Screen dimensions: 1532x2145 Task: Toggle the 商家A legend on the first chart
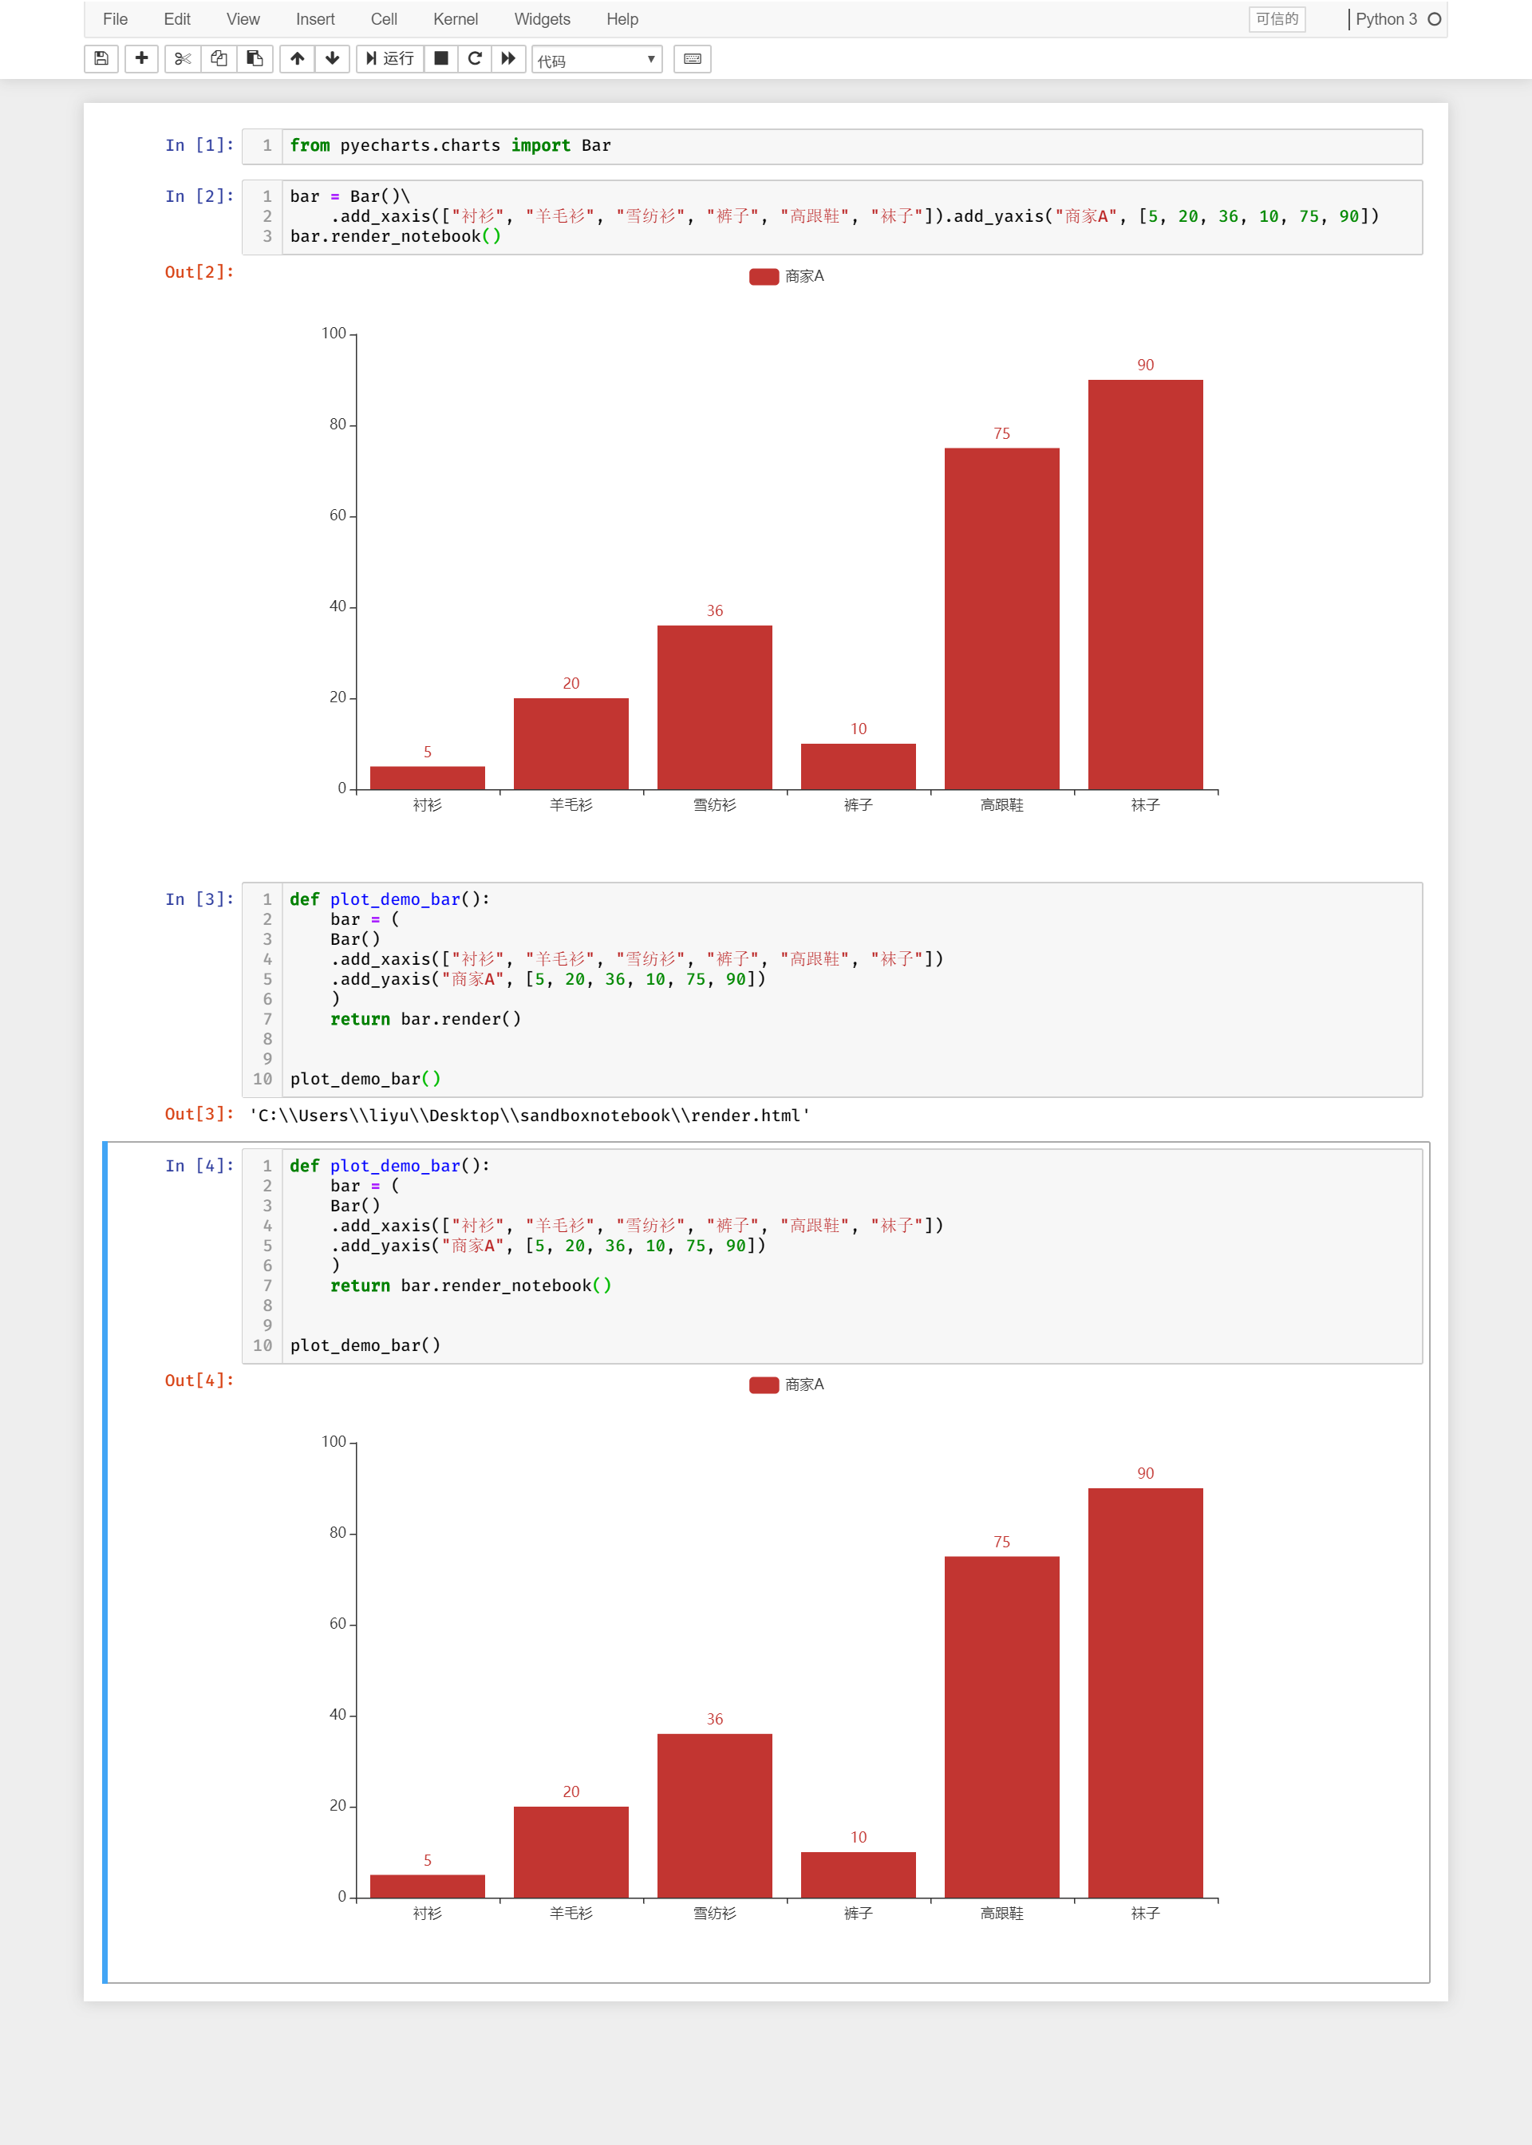786,275
